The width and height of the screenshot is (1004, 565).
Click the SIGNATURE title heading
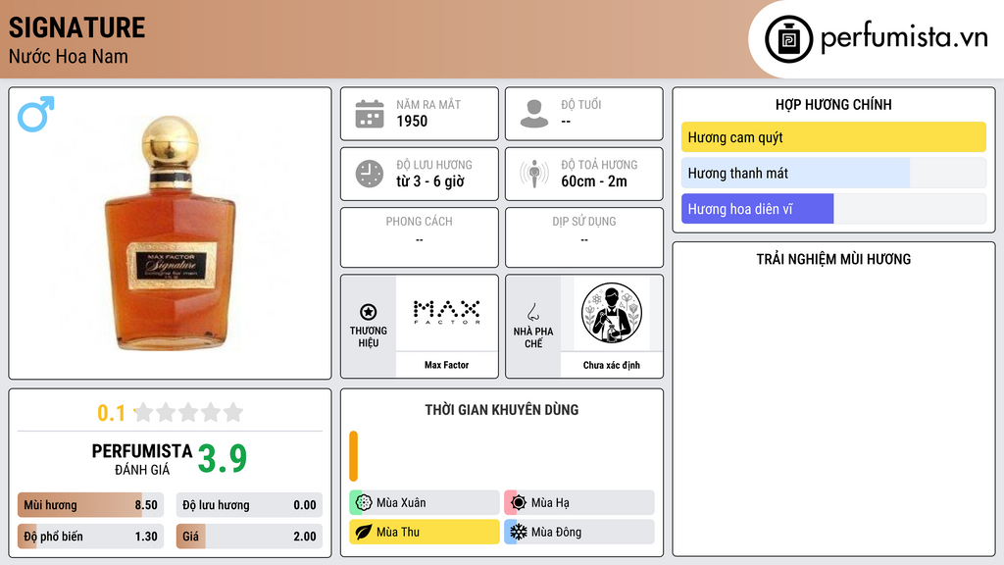pos(76,27)
